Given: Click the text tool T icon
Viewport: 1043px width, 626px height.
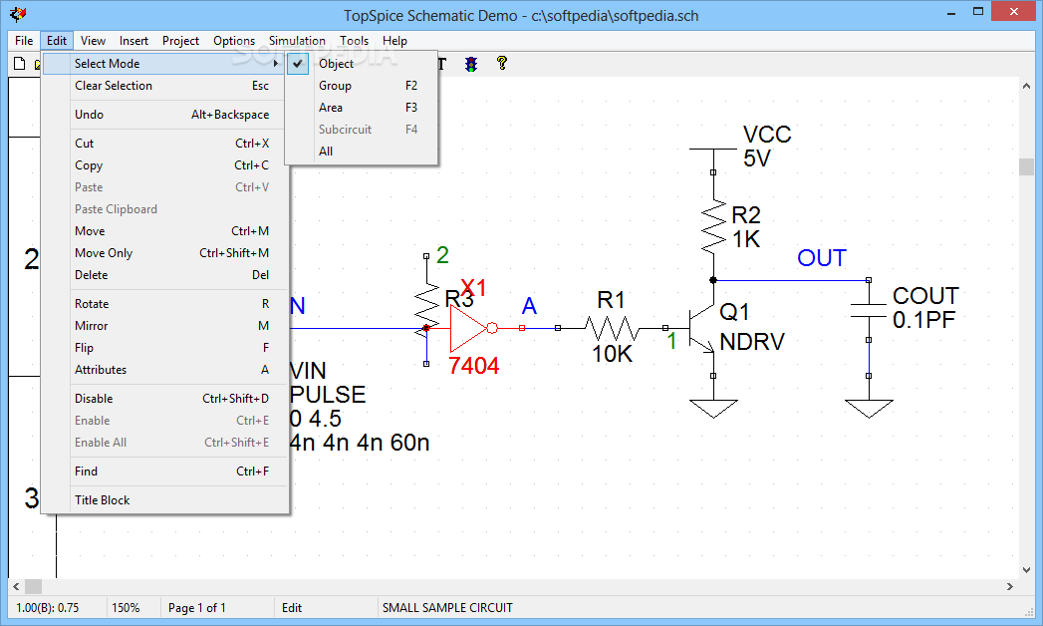Looking at the screenshot, I should point(441,64).
